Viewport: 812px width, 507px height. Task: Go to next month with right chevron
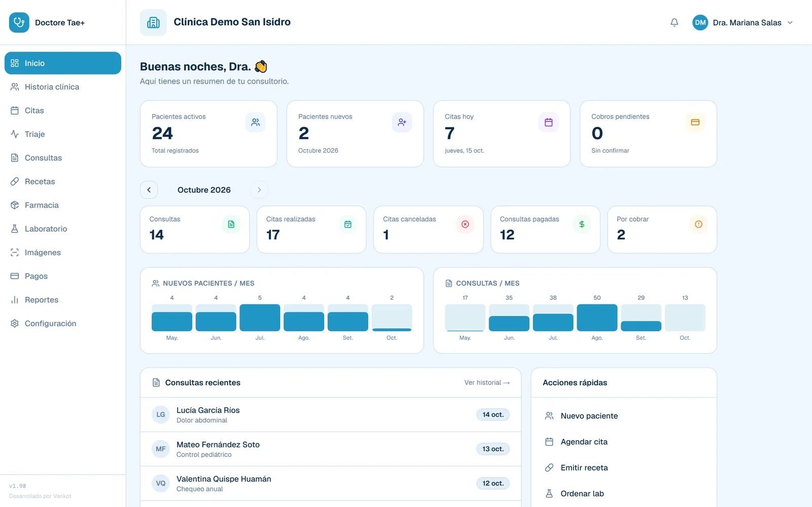(x=259, y=190)
